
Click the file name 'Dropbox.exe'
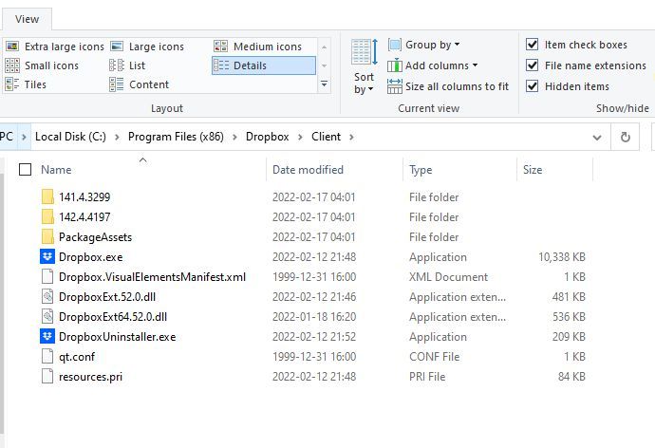click(x=90, y=257)
